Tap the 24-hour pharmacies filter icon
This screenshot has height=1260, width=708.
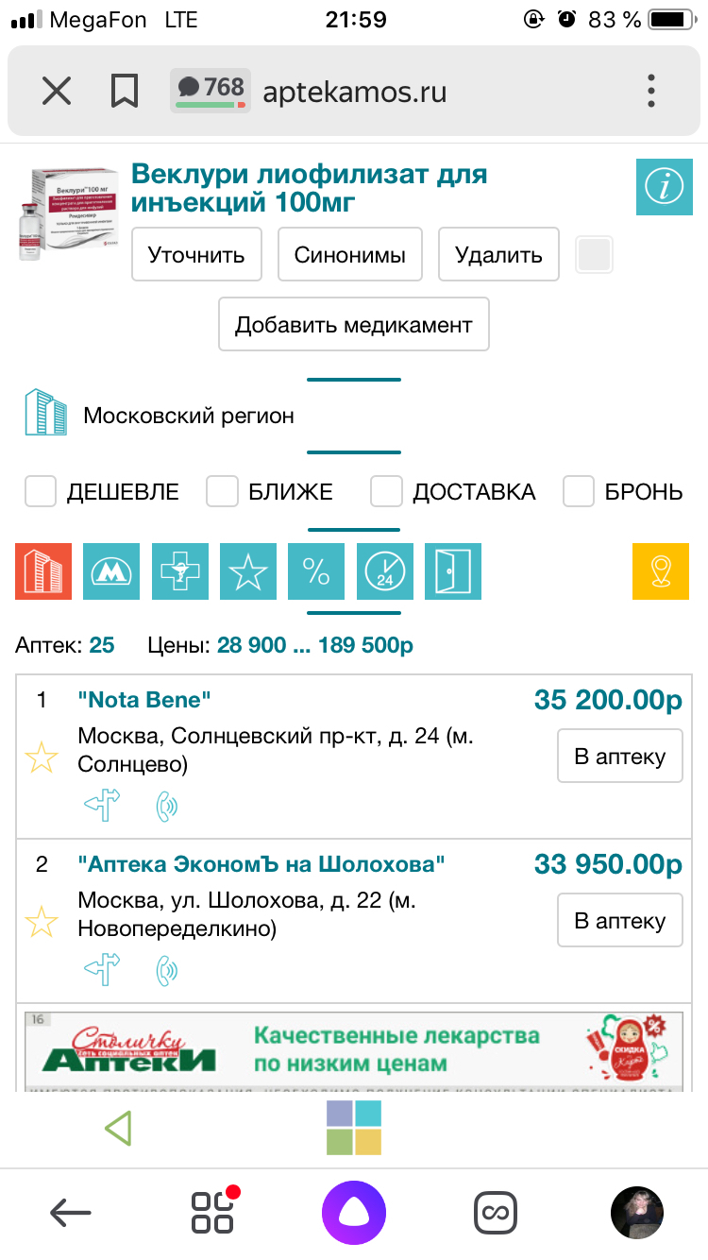pyautogui.click(x=384, y=571)
